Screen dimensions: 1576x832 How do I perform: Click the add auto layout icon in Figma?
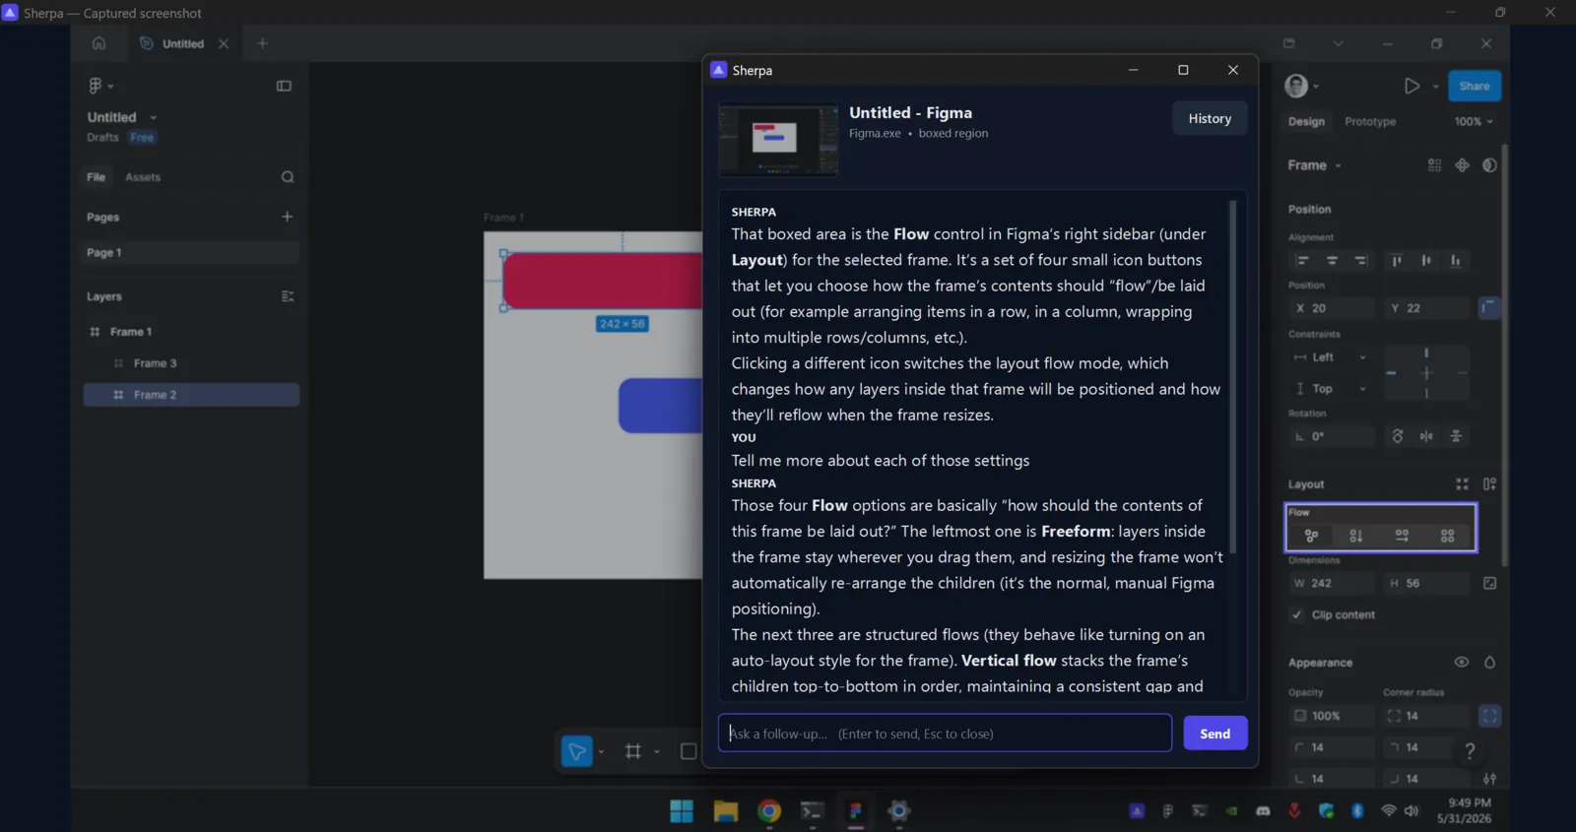click(1489, 484)
